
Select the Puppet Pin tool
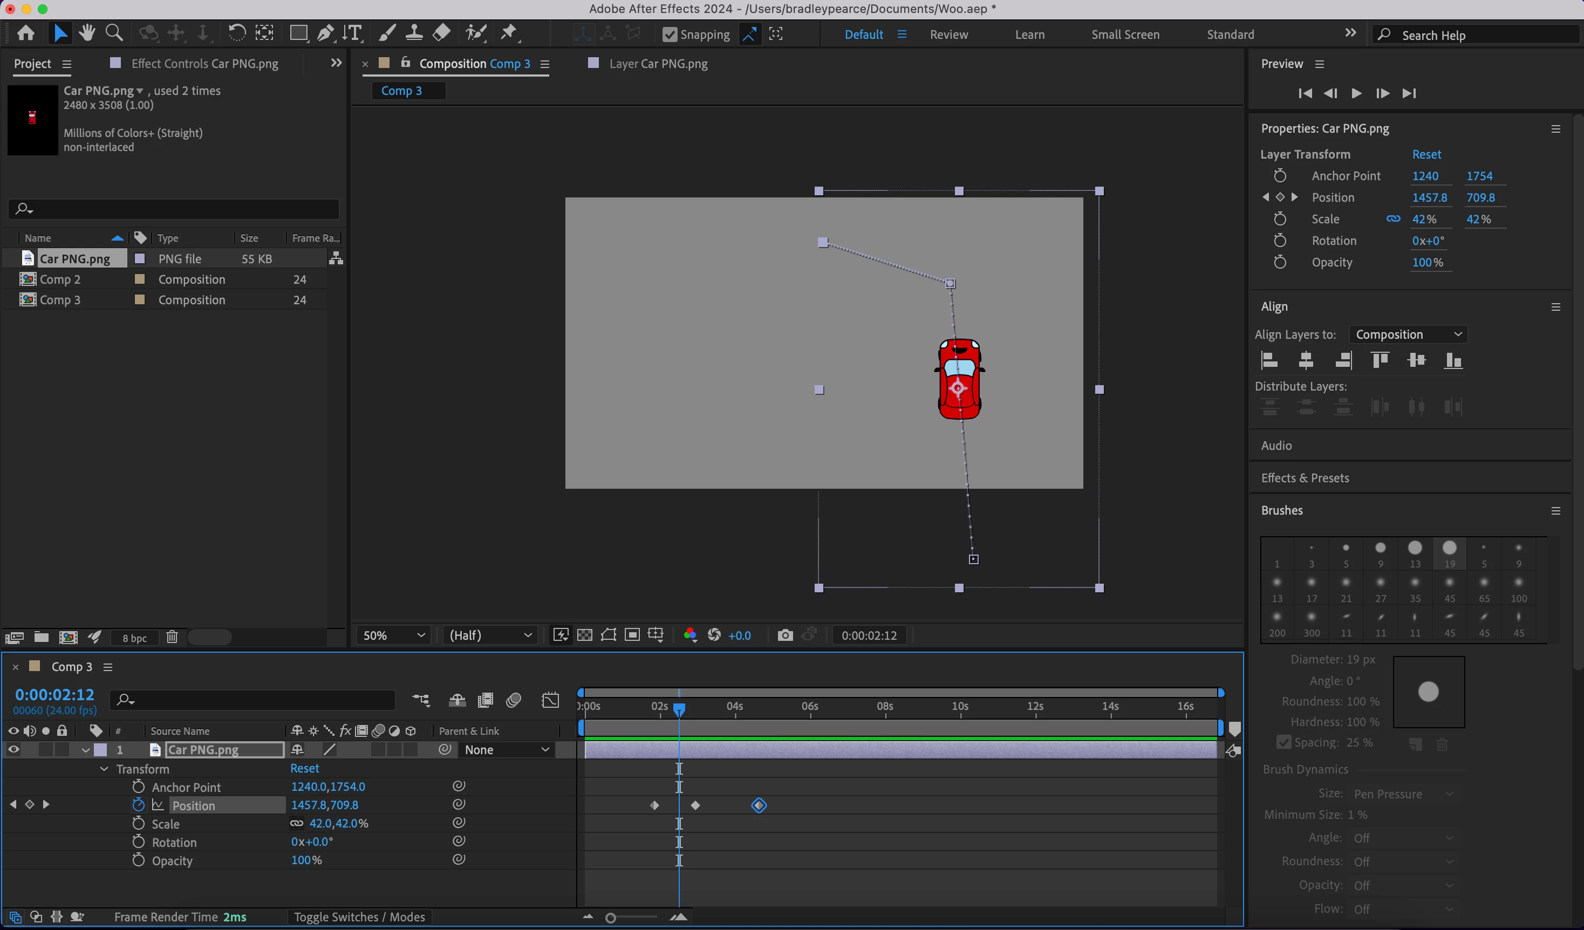509,33
